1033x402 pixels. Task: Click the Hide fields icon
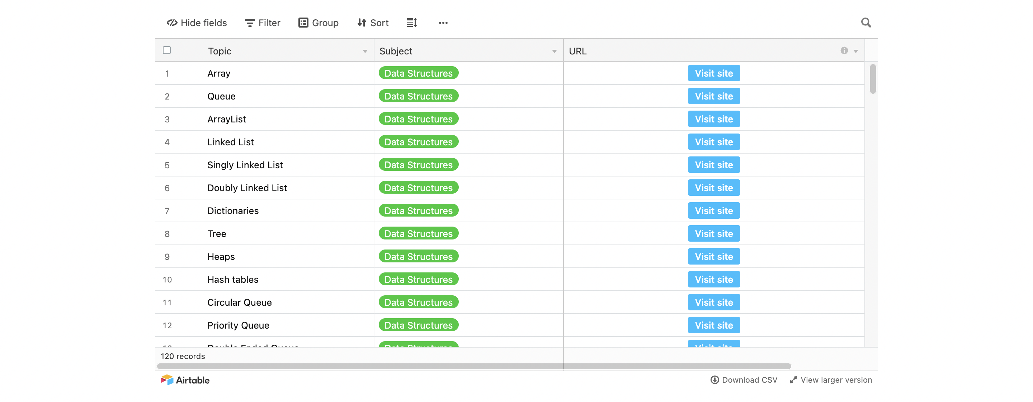(x=172, y=23)
